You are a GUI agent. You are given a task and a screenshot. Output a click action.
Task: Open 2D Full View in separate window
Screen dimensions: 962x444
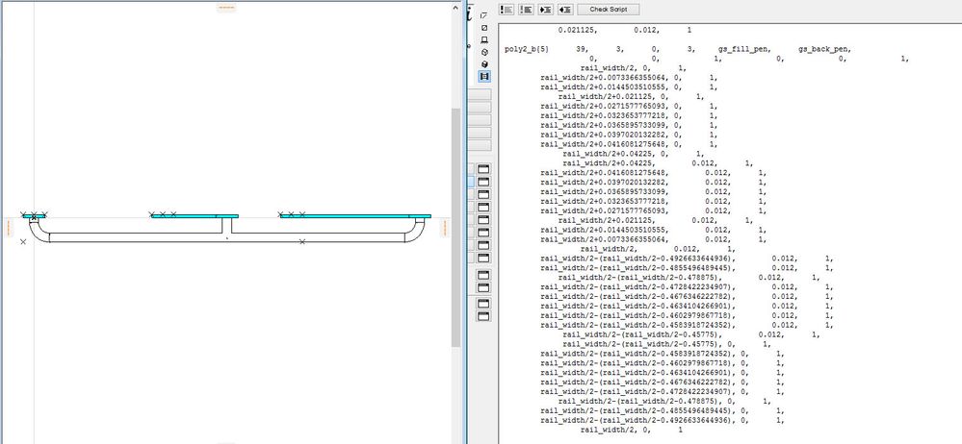pyautogui.click(x=484, y=303)
